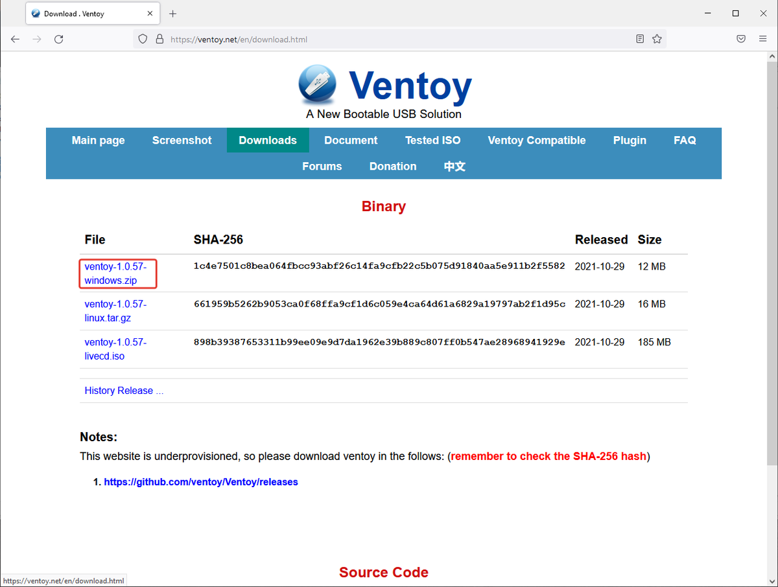This screenshot has width=778, height=587.
Task: Go back with the browser back arrow
Action: pos(16,39)
